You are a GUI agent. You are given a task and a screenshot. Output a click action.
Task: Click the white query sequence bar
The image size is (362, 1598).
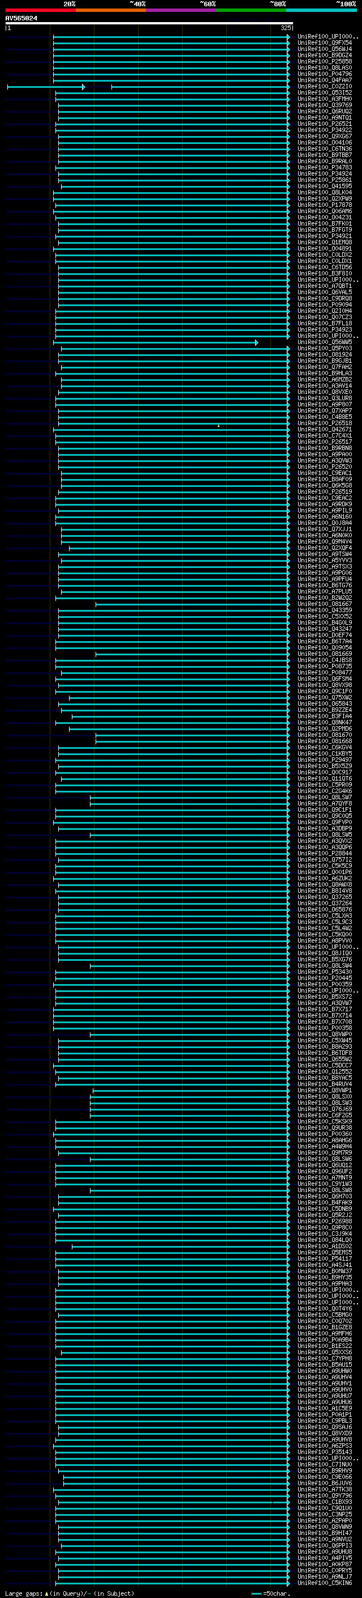click(149, 23)
